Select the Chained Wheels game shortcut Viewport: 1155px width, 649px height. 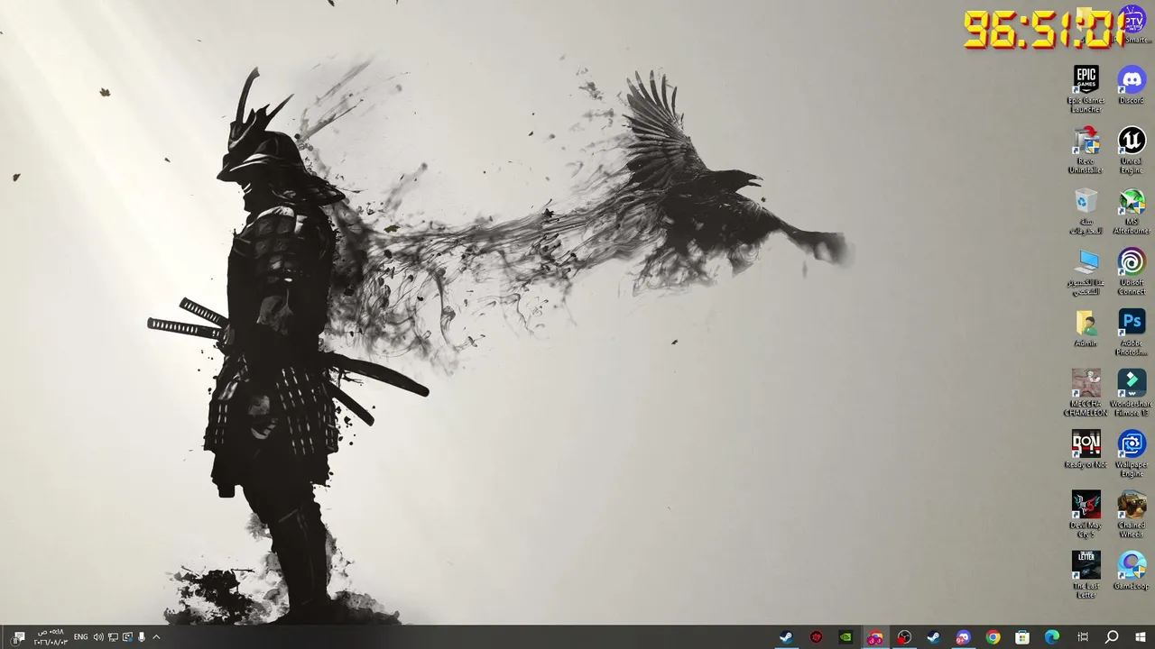tap(1132, 514)
